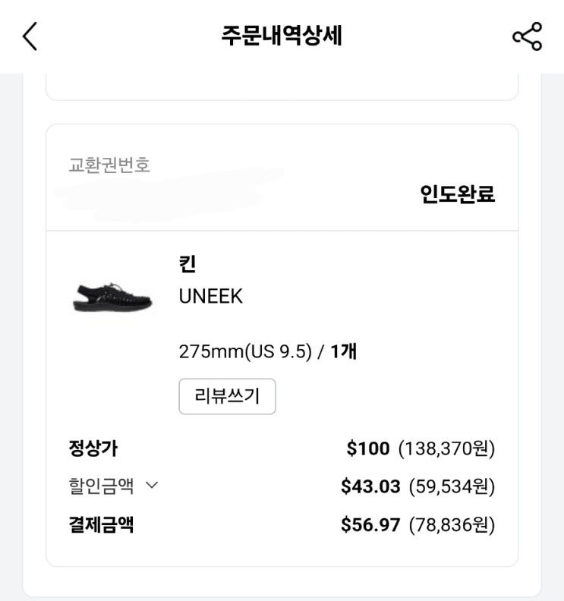Viewport: 564px width, 601px height.
Task: Click the 인도완료 status text
Action: tap(458, 194)
